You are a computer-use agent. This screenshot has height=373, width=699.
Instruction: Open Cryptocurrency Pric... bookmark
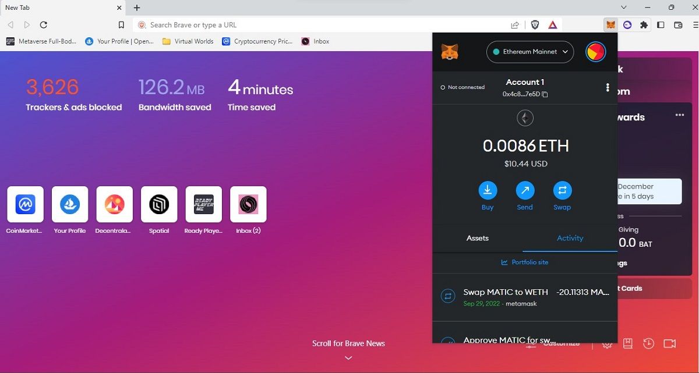click(x=257, y=41)
